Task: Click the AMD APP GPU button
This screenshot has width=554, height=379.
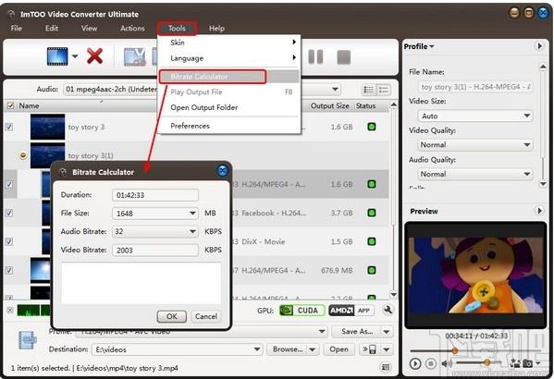Action: click(x=351, y=310)
